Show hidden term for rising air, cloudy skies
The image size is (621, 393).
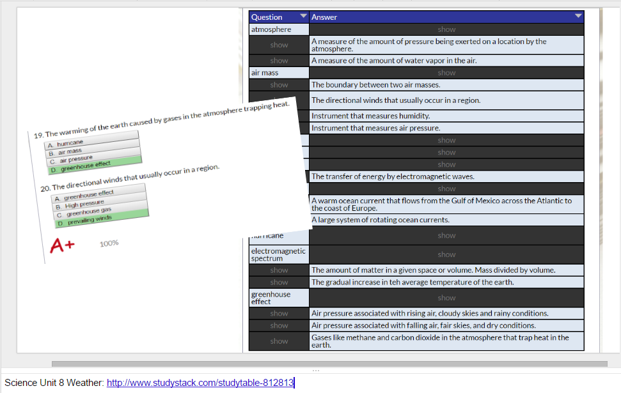[x=279, y=314]
